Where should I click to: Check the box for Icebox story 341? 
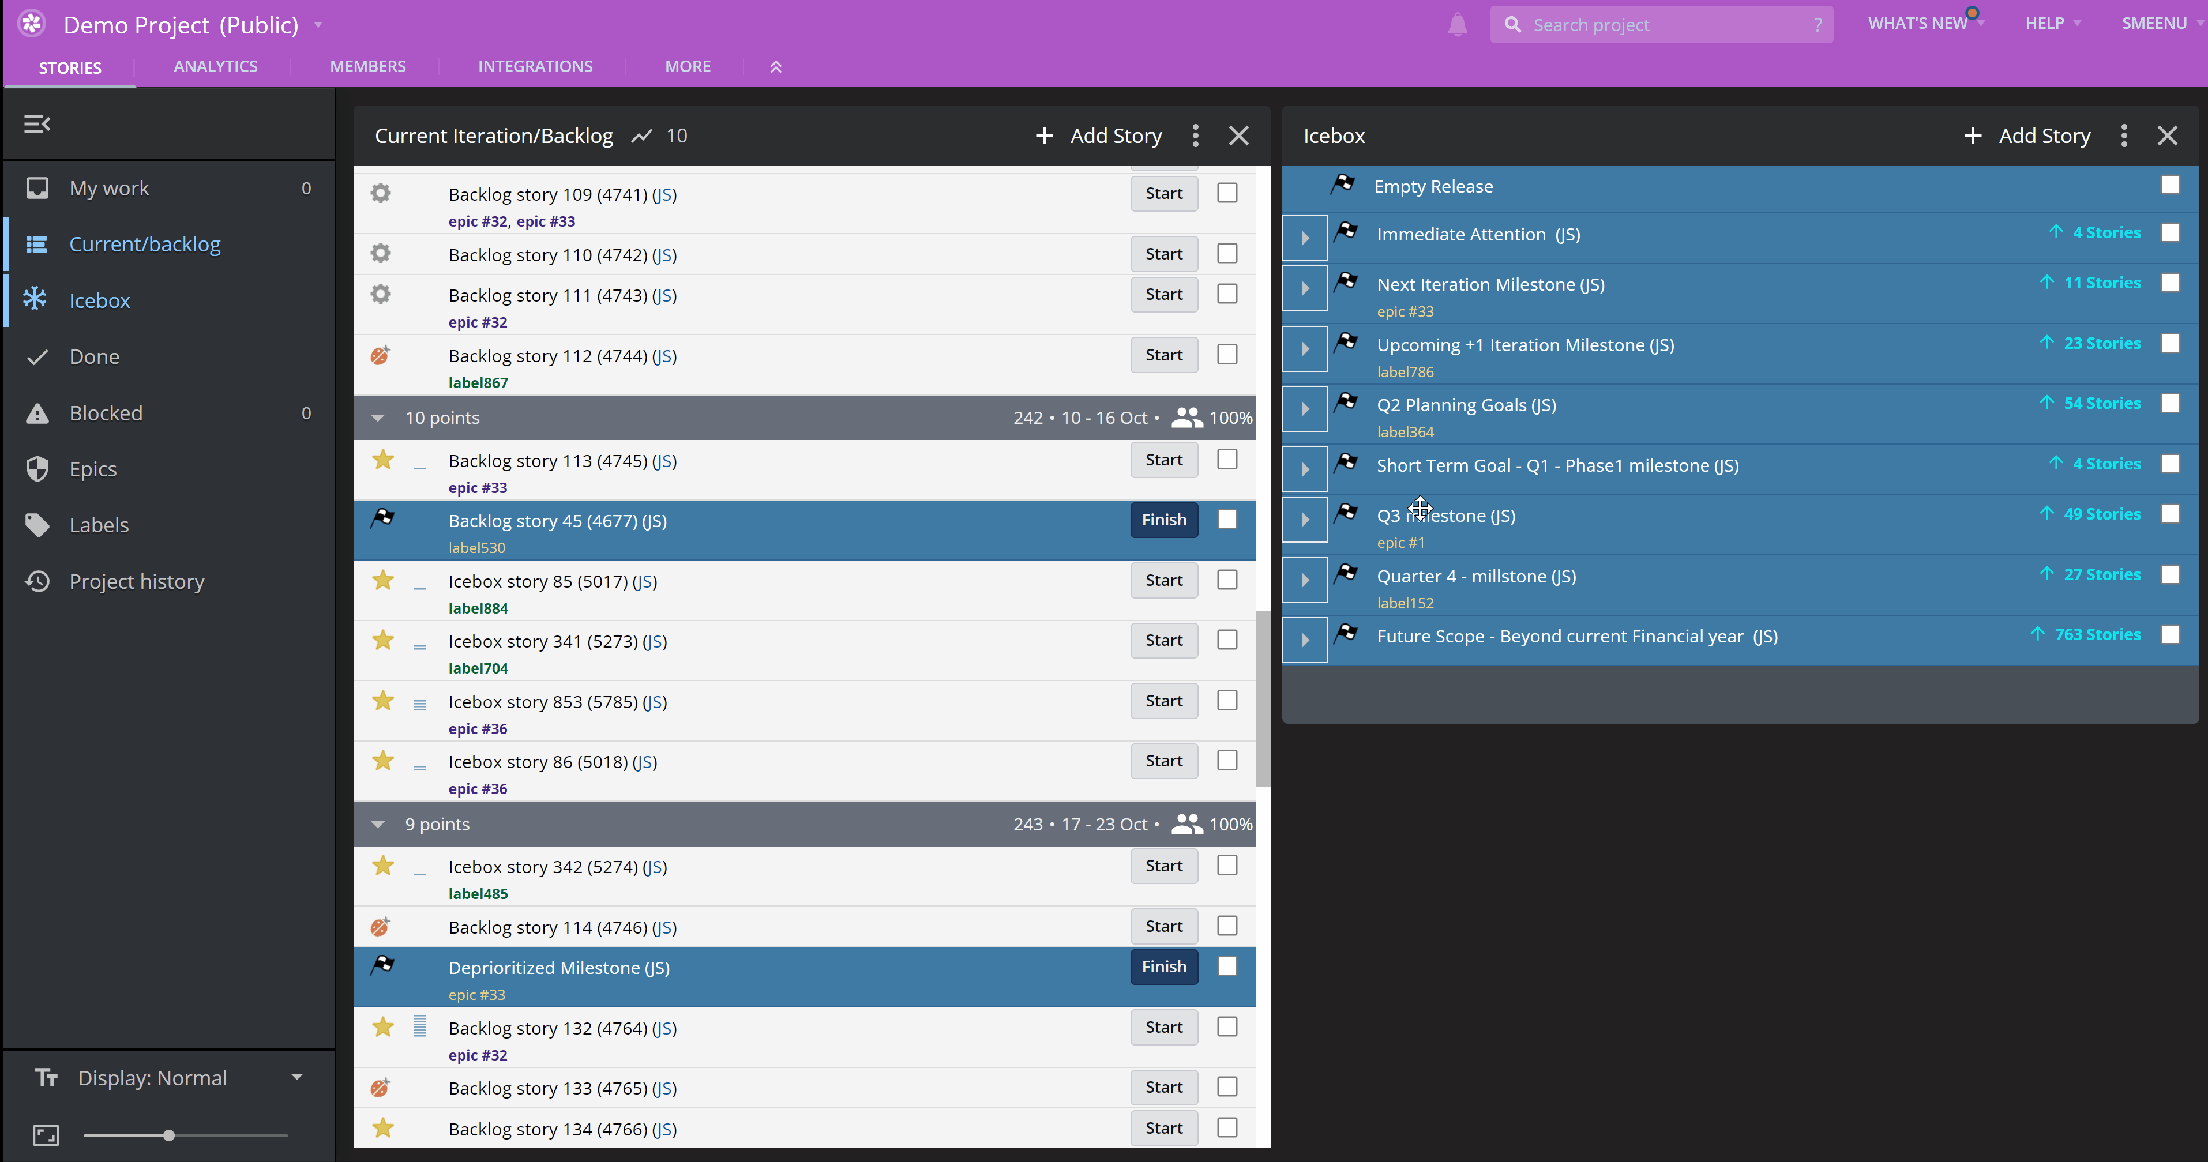1227,640
